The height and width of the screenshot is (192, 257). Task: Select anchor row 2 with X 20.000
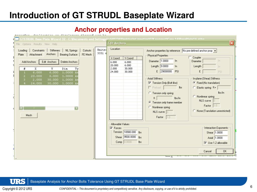click(x=49, y=76)
